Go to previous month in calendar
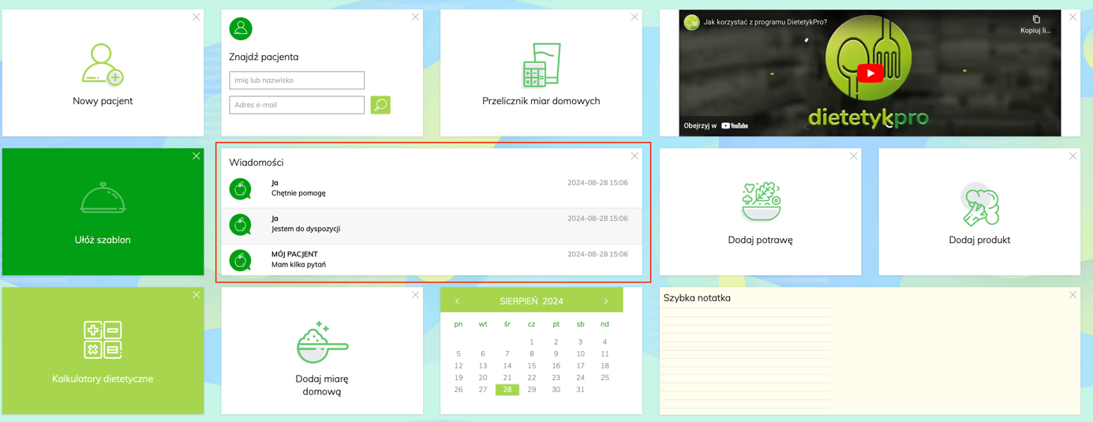The width and height of the screenshot is (1093, 422). click(x=457, y=301)
